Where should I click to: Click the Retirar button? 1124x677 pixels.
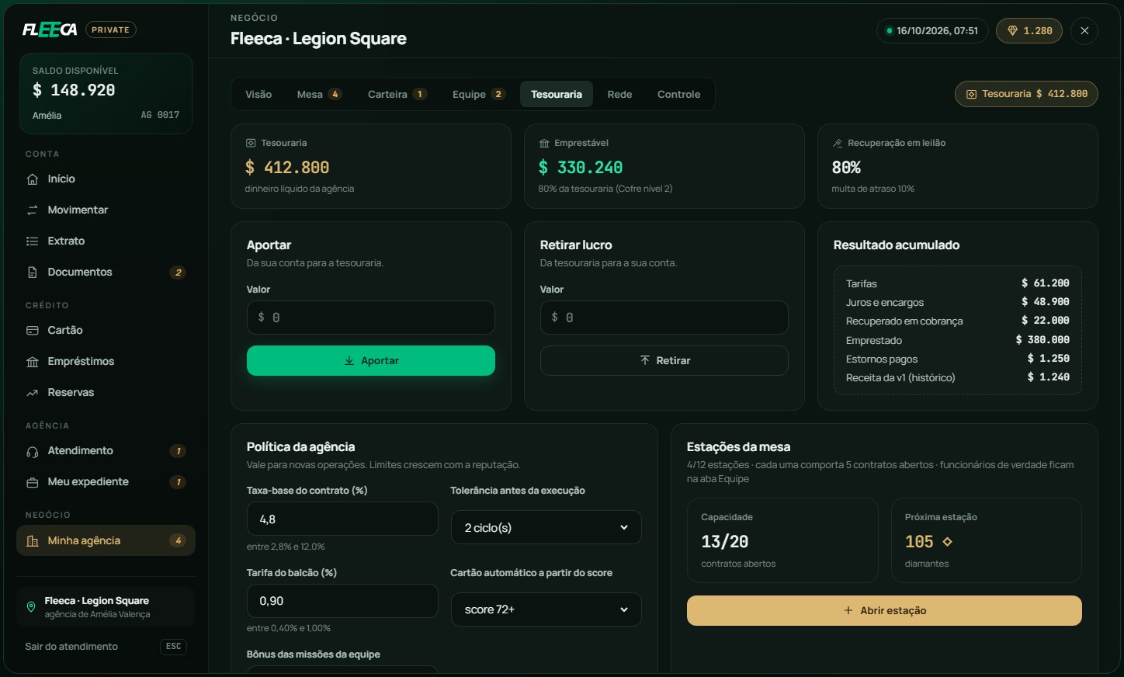[664, 360]
